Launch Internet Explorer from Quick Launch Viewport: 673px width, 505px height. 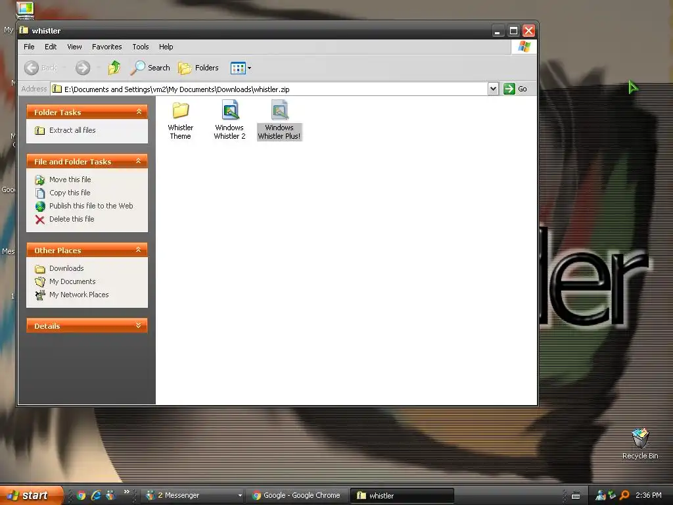[96, 496]
